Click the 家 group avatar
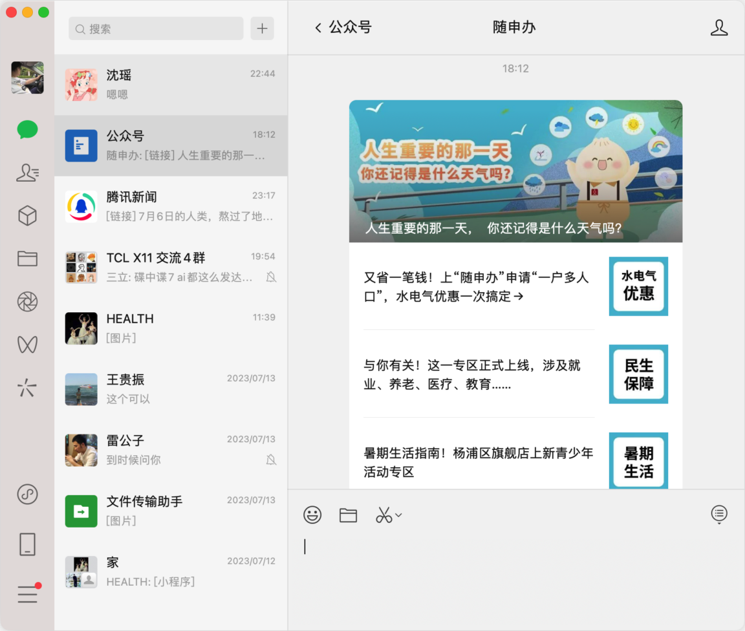 click(x=81, y=572)
